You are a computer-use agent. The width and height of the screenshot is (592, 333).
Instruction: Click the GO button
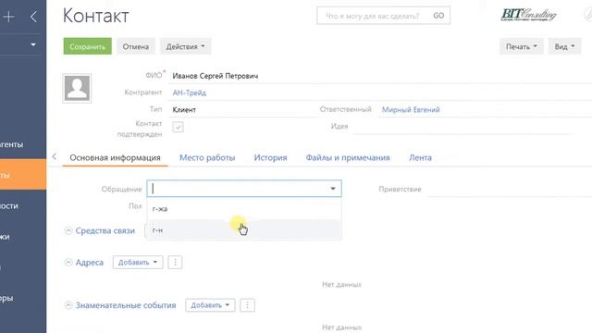pyautogui.click(x=438, y=16)
